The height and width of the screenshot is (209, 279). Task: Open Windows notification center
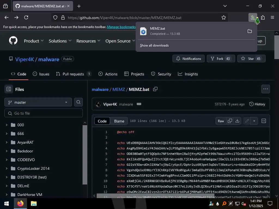[270, 204]
